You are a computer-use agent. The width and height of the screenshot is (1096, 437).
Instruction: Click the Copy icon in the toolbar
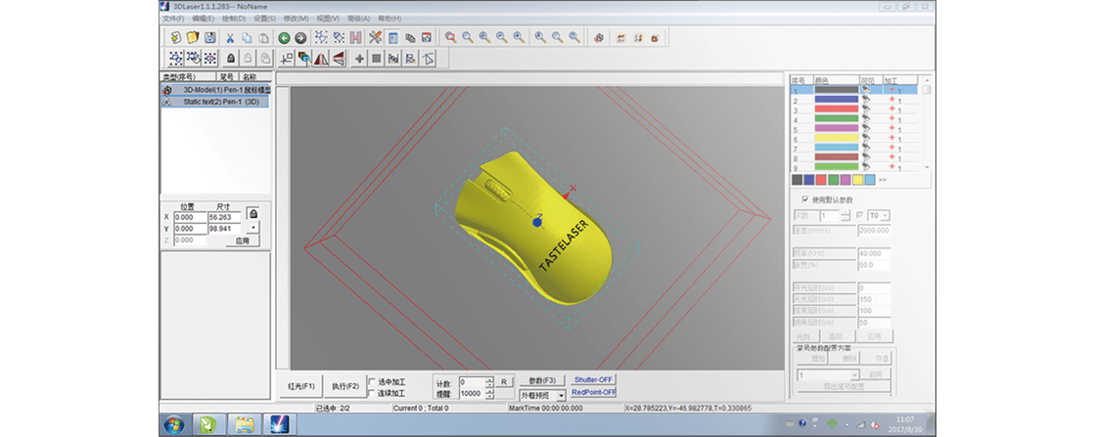pos(247,38)
